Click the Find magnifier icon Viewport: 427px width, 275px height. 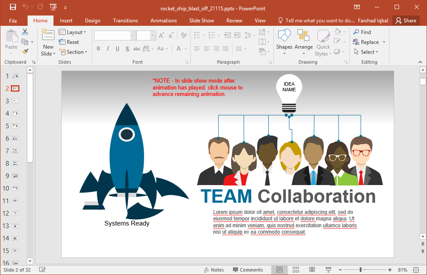coord(356,32)
